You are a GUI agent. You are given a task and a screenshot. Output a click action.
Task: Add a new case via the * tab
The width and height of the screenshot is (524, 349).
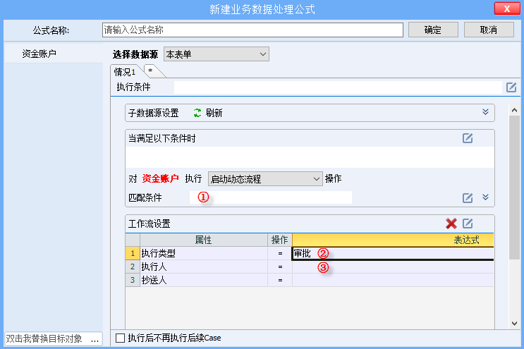point(151,71)
